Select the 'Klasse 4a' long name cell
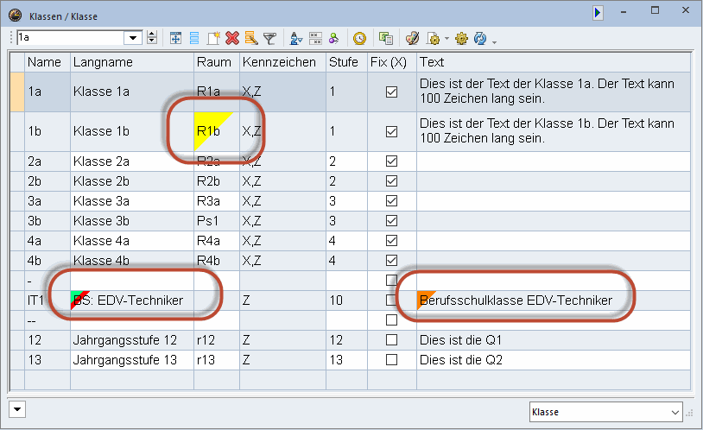 (132, 240)
